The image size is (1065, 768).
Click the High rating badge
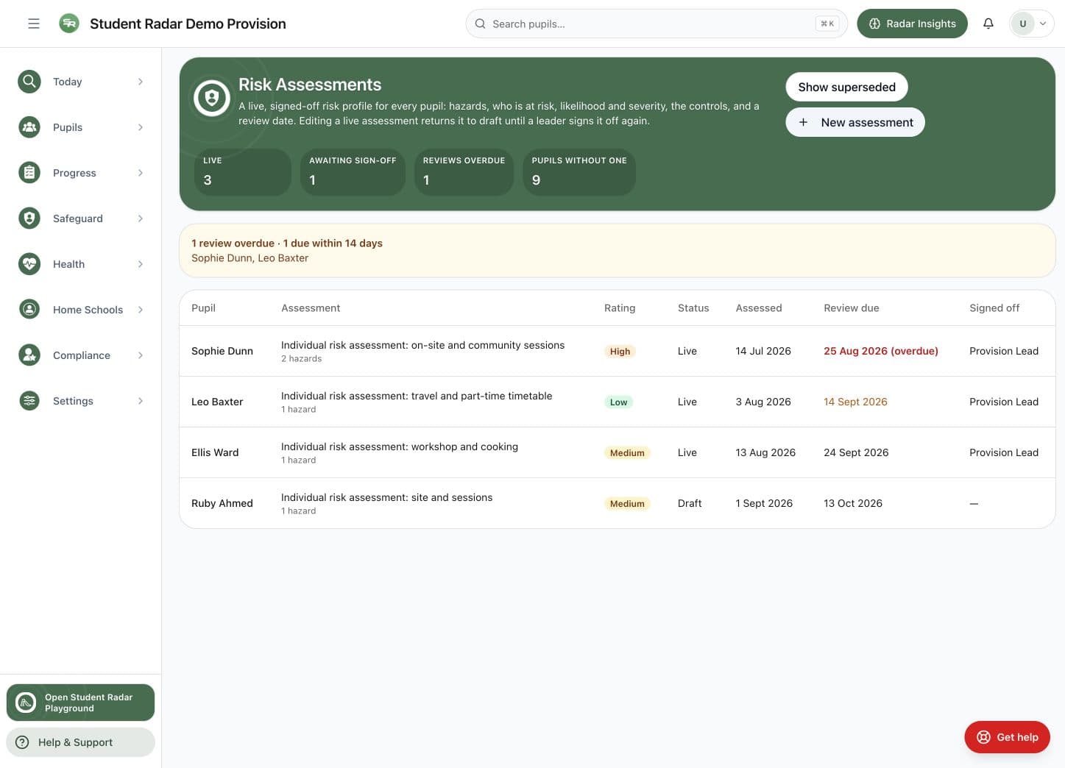click(620, 352)
